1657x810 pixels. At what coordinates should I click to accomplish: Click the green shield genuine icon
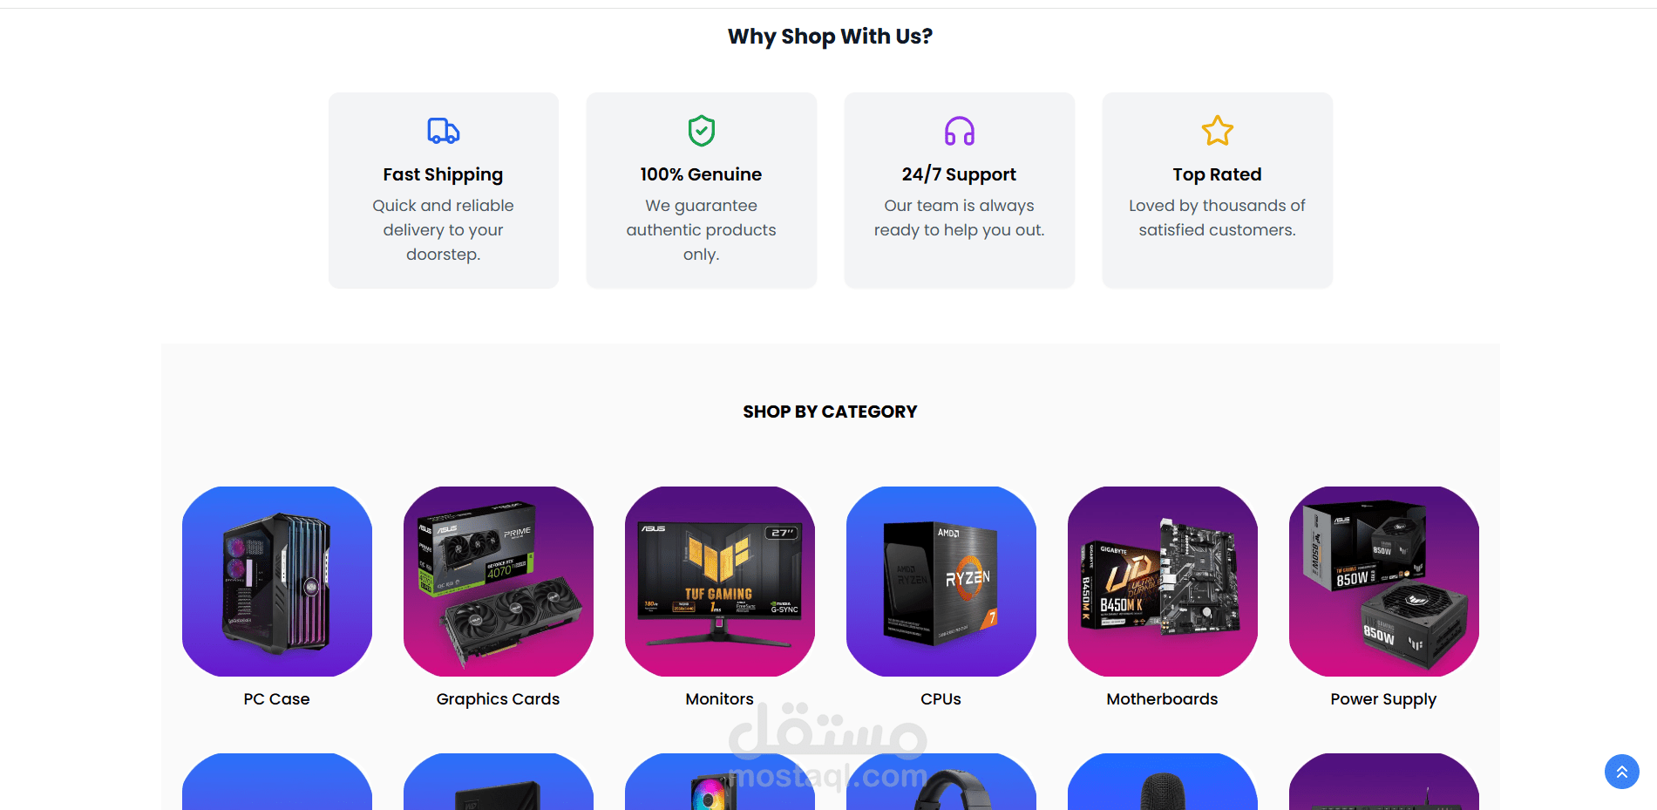pyautogui.click(x=701, y=131)
